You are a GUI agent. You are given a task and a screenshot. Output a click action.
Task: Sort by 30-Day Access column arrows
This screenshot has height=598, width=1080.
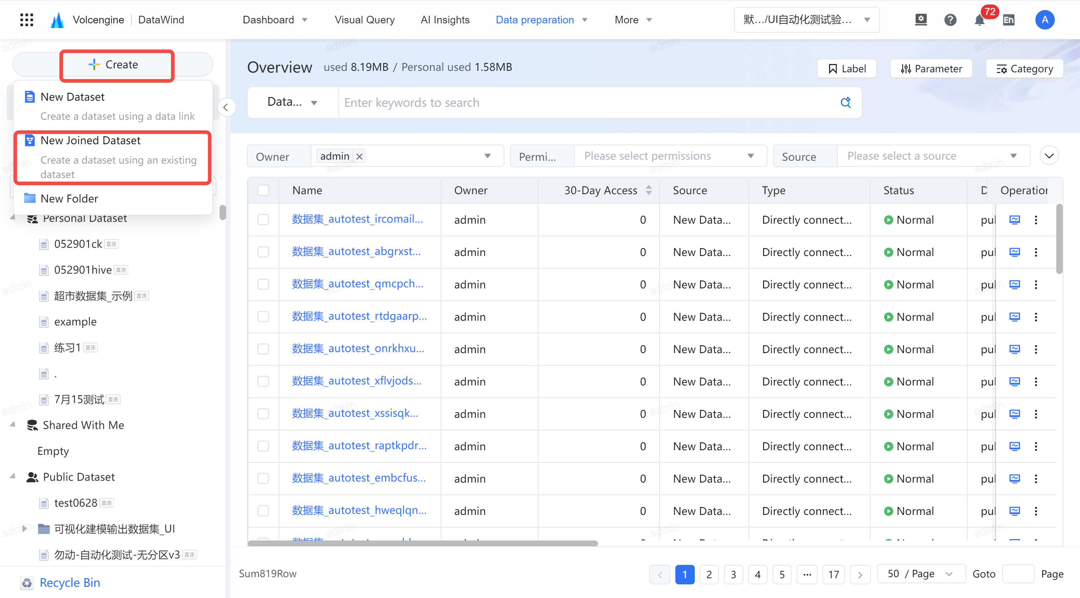click(x=649, y=190)
